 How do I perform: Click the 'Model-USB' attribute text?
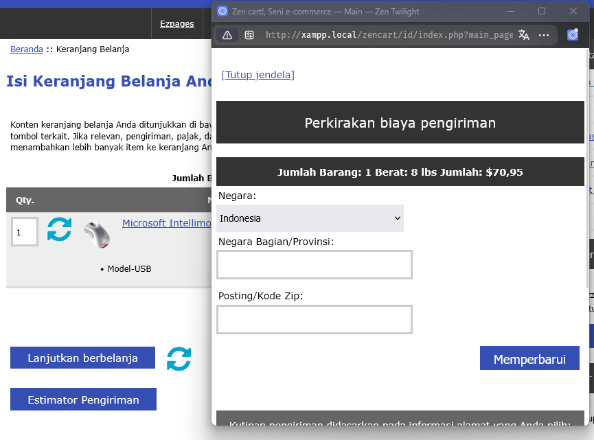pyautogui.click(x=130, y=269)
